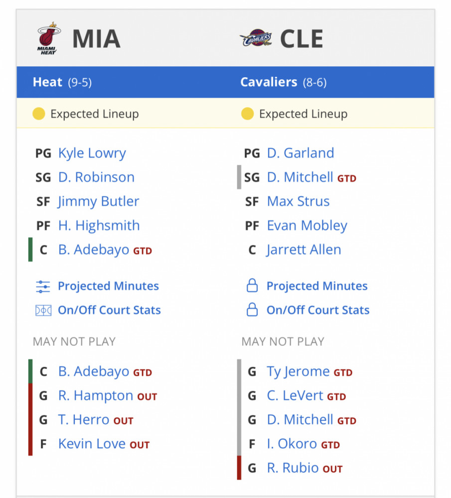Click the Heat sliders icon beside Projected Minutes
The height and width of the screenshot is (498, 451).
(43, 286)
